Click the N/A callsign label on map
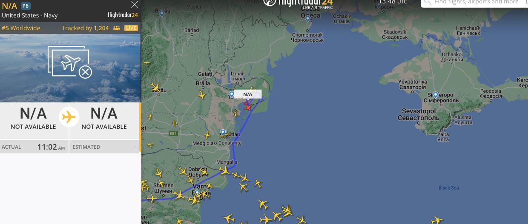528x224 pixels. (x=248, y=94)
